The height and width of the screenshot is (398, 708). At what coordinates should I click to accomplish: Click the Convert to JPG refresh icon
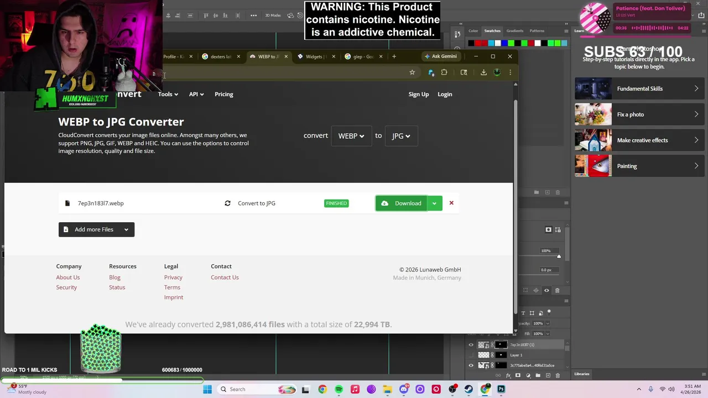227,203
